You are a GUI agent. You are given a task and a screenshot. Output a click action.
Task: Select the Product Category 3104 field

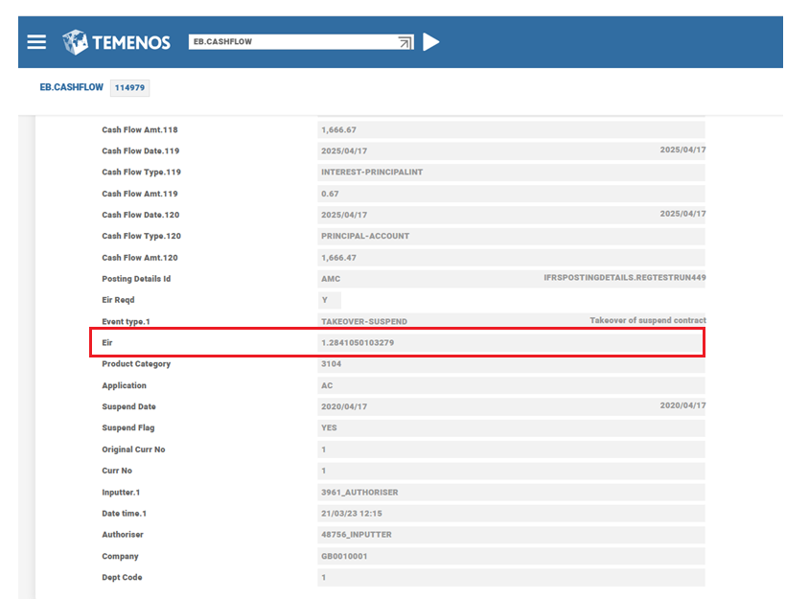pyautogui.click(x=331, y=364)
